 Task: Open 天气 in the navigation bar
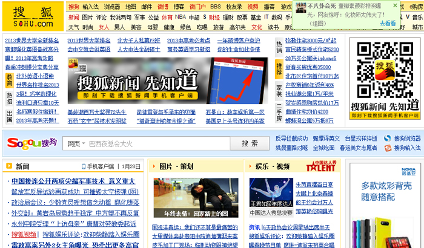(73, 27)
